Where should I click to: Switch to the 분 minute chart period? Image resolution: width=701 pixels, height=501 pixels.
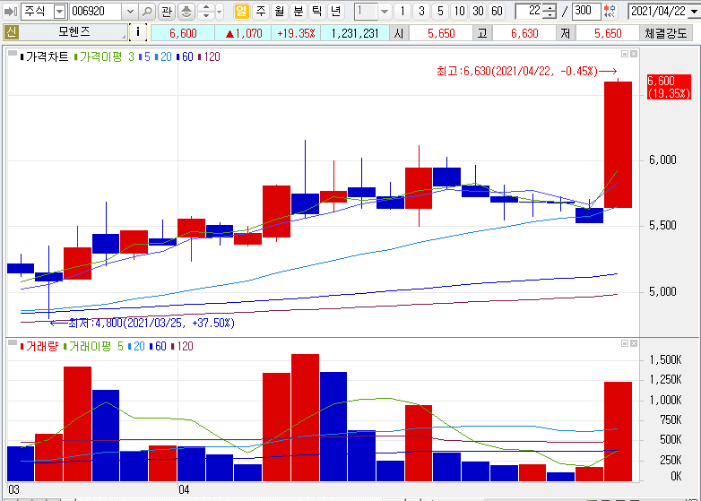pos(299,11)
